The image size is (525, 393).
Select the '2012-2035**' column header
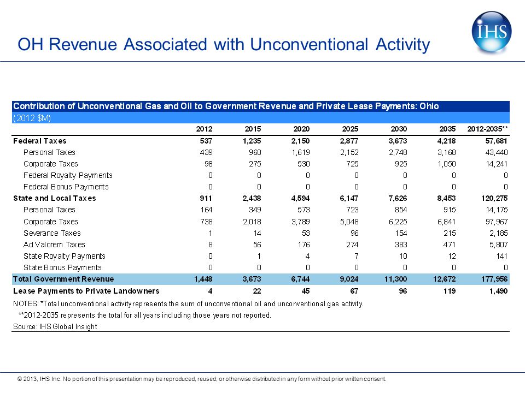488,129
